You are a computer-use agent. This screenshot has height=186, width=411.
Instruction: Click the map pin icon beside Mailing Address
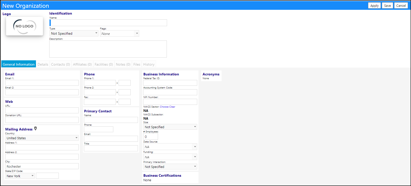click(35, 128)
